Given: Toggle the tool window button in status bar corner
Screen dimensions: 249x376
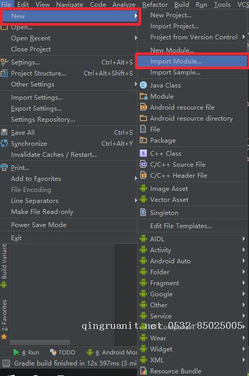Looking at the screenshot, I should click(x=6, y=363).
